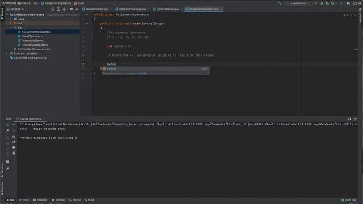Click the print icon in the Run console
The height and width of the screenshot is (204, 363).
tap(14, 147)
